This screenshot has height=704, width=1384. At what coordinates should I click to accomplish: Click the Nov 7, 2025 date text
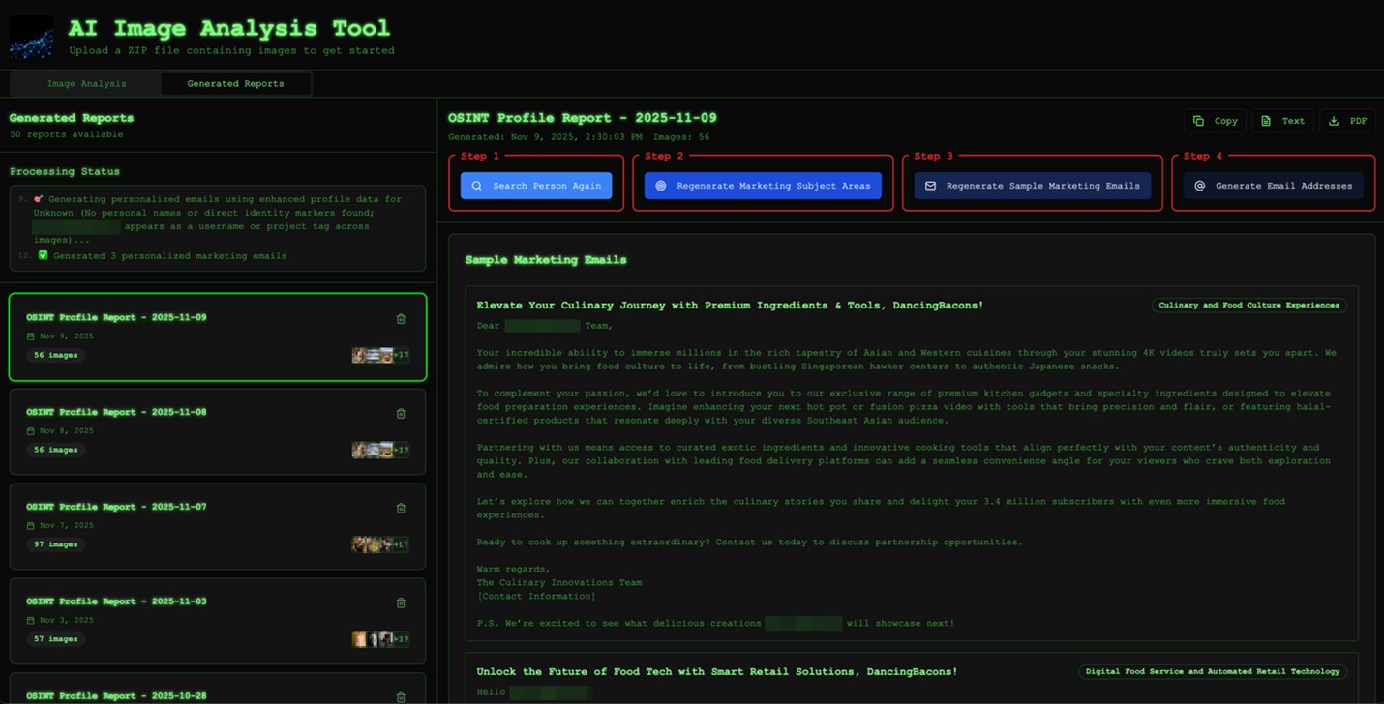click(x=67, y=526)
